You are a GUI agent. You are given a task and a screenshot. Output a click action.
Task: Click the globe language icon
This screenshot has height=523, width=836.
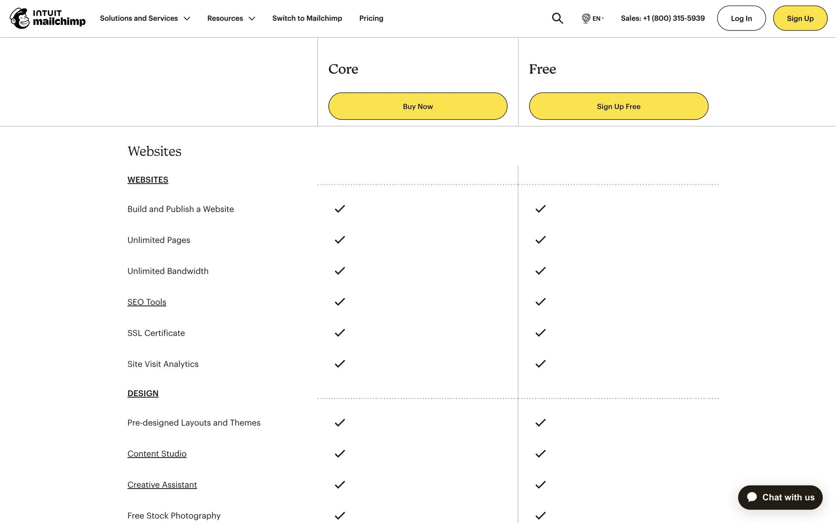click(x=586, y=18)
